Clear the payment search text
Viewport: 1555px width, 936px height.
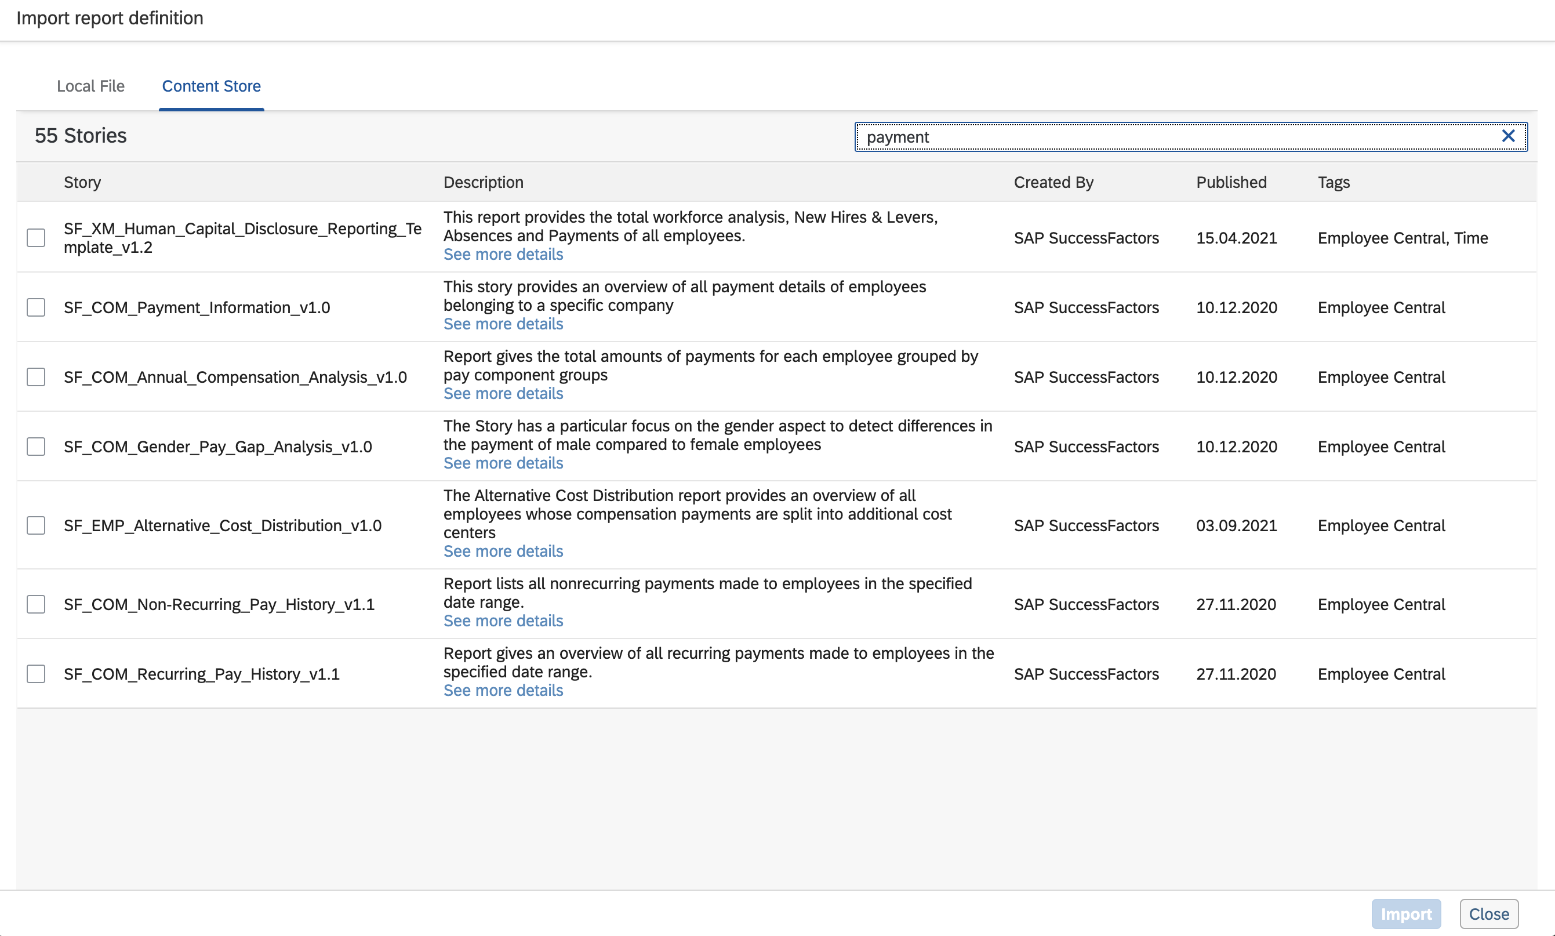click(x=1507, y=136)
